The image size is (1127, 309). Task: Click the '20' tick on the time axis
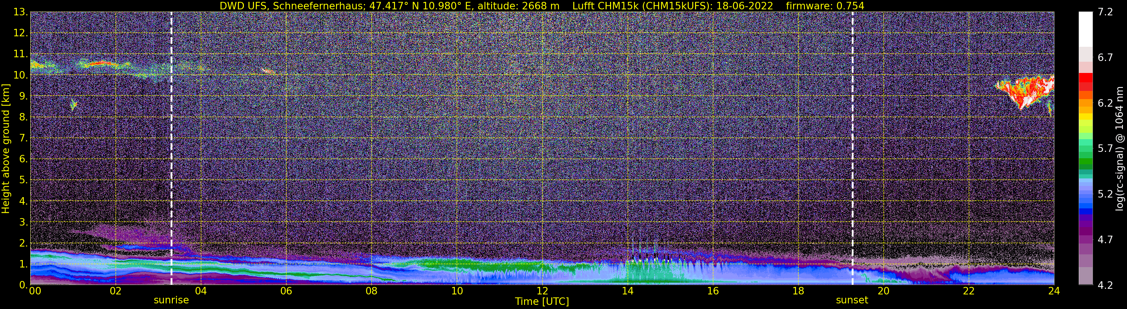(883, 291)
